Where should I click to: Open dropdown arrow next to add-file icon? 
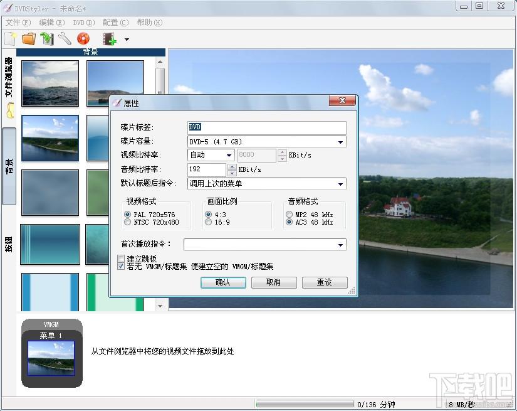click(127, 40)
